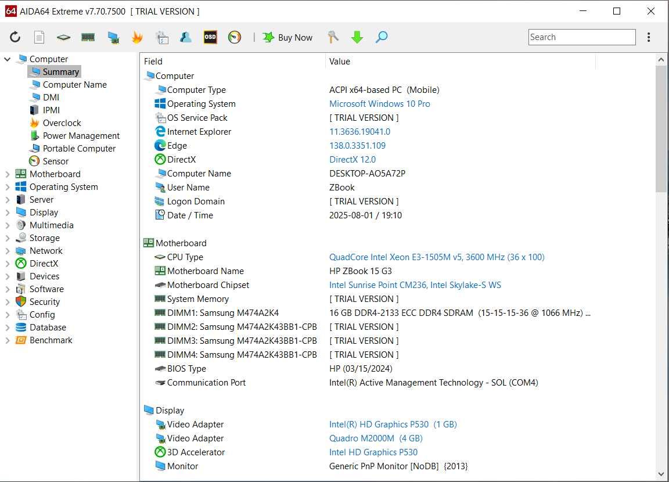The width and height of the screenshot is (669, 482).
Task: Click the Value column header
Action: pyautogui.click(x=461, y=62)
